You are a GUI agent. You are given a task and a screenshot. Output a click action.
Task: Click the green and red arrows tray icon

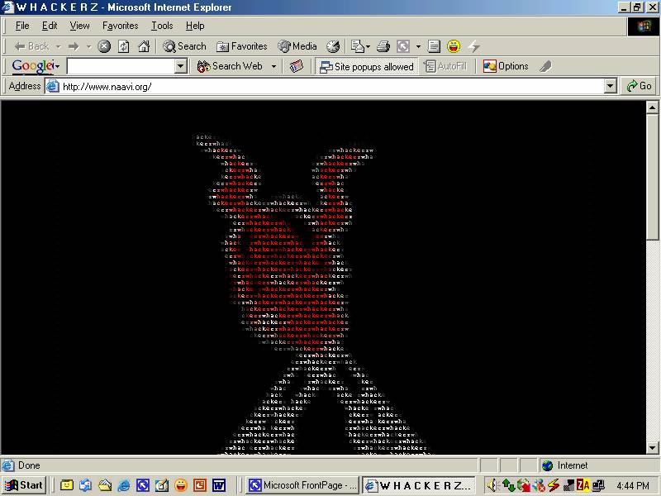tap(509, 485)
